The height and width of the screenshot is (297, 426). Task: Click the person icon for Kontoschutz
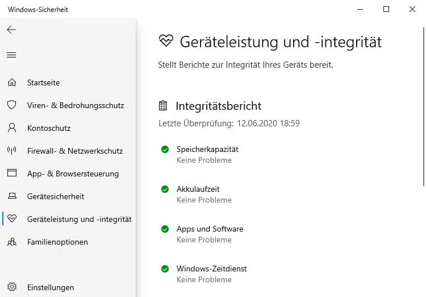(11, 128)
